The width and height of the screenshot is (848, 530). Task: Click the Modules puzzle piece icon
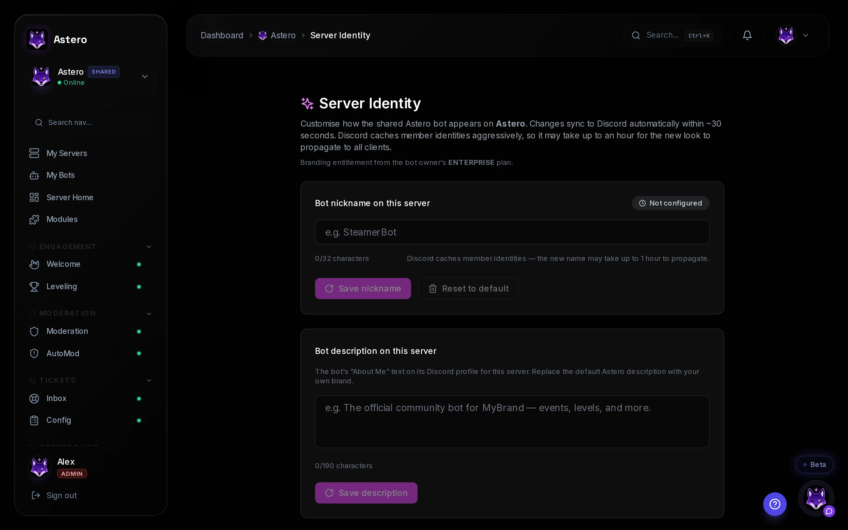coord(34,219)
